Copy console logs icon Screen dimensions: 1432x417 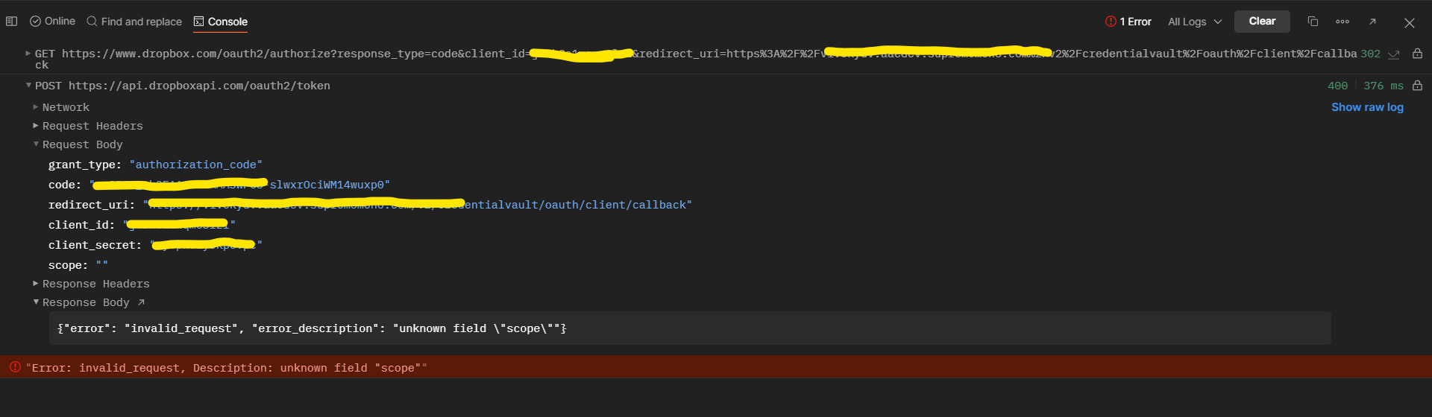1313,22
